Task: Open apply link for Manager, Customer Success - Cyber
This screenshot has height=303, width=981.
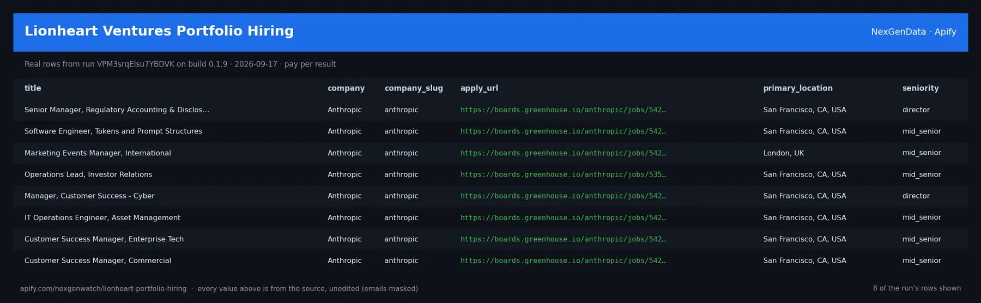Action: pos(563,196)
